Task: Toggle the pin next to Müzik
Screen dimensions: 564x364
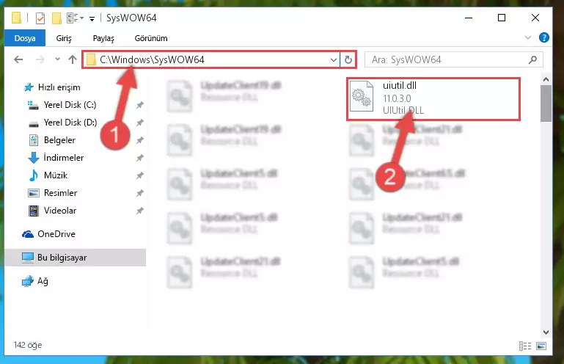Action: tap(139, 175)
